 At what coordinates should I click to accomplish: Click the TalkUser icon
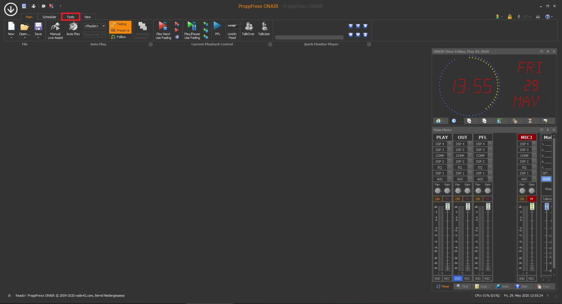(264, 27)
